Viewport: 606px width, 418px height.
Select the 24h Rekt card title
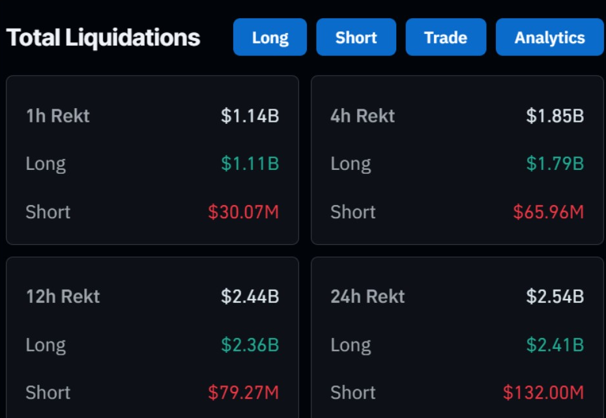368,296
